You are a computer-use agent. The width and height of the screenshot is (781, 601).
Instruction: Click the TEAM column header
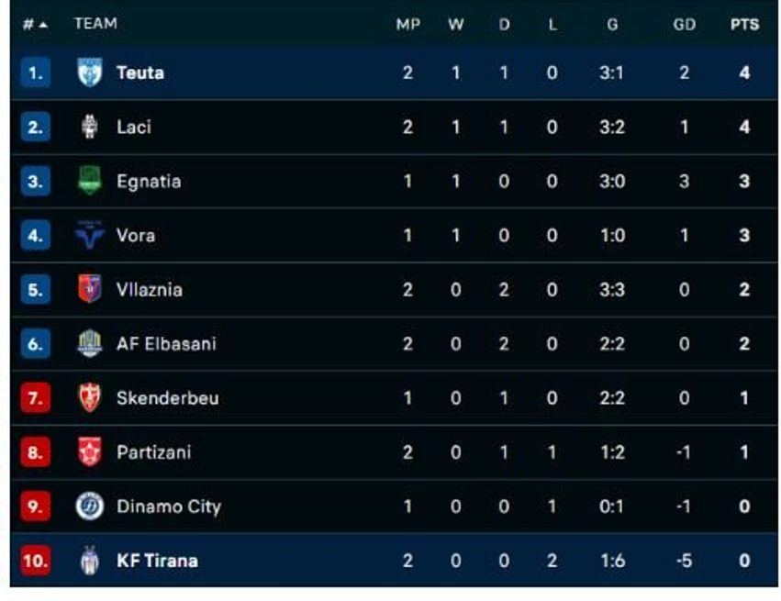95,24
